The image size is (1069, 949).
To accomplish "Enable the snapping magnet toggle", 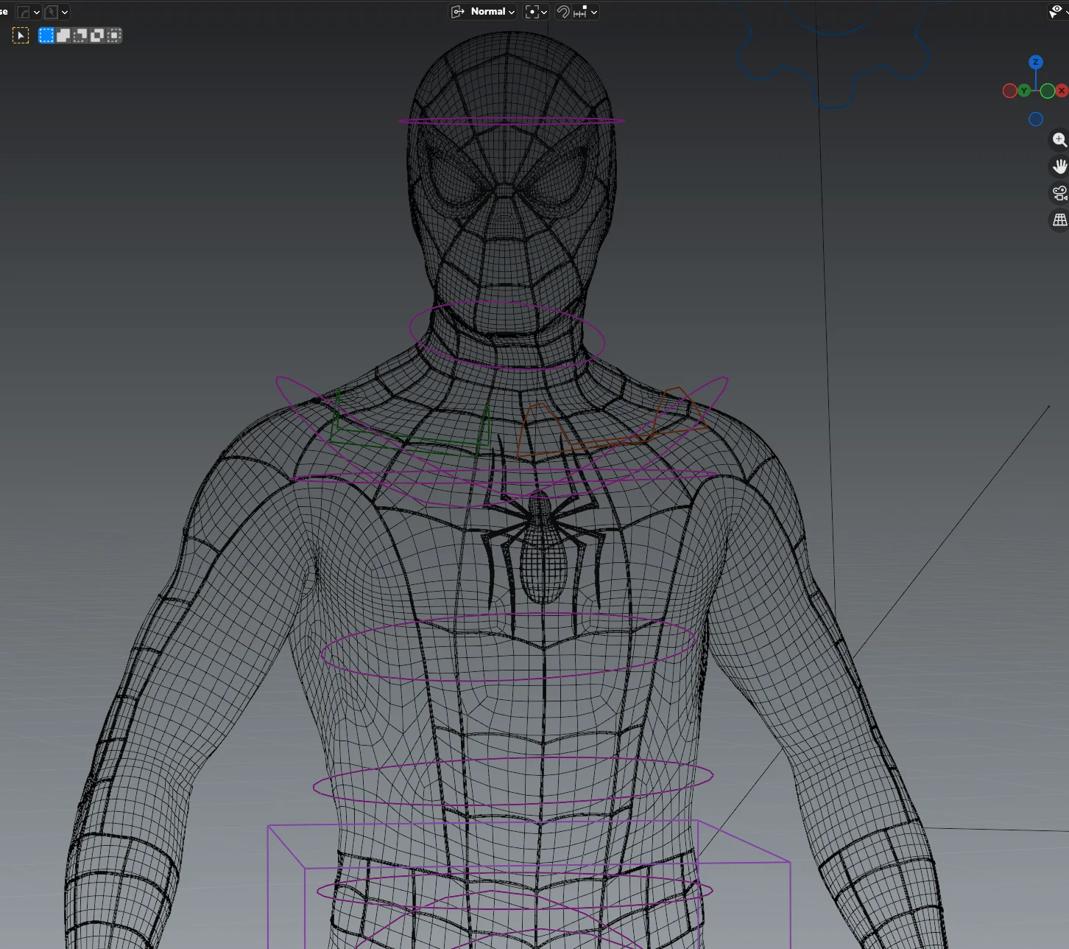I will click(x=564, y=12).
